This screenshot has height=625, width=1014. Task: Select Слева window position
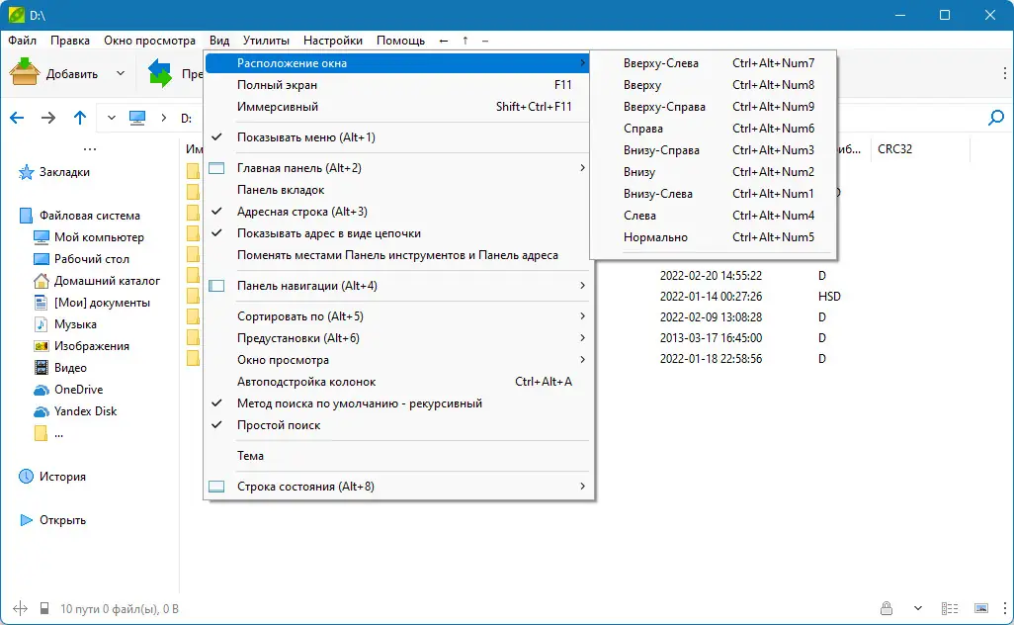pos(714,216)
